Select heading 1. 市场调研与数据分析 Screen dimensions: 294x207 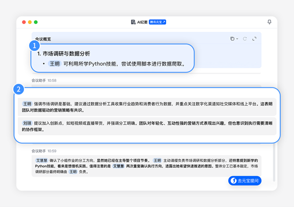pos(64,54)
